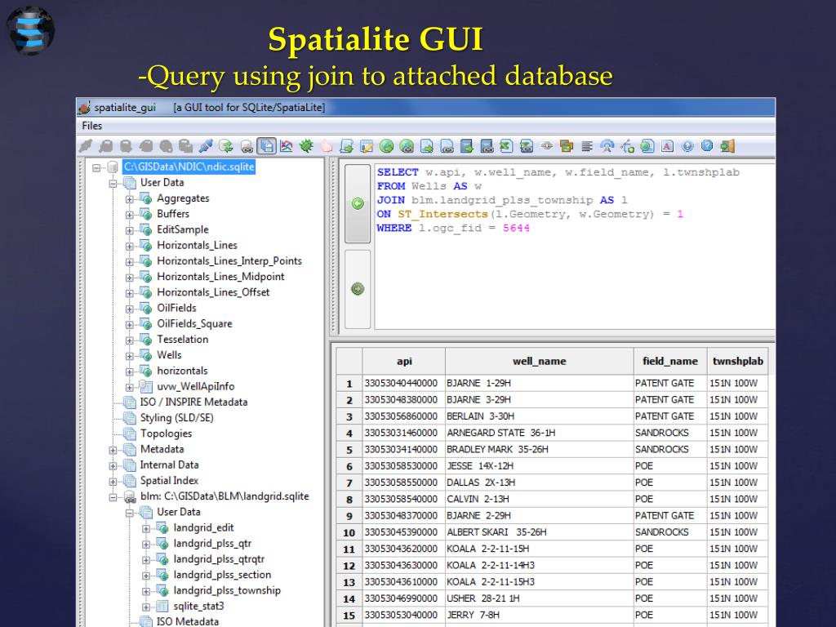Open help via the blue question mark icon
The height and width of the screenshot is (627, 836).
tap(707, 145)
